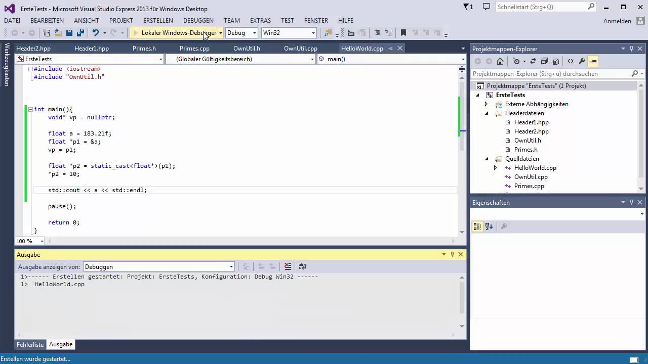Close the HelloWorld.cpp tab
The image size is (648, 364).
(399, 48)
